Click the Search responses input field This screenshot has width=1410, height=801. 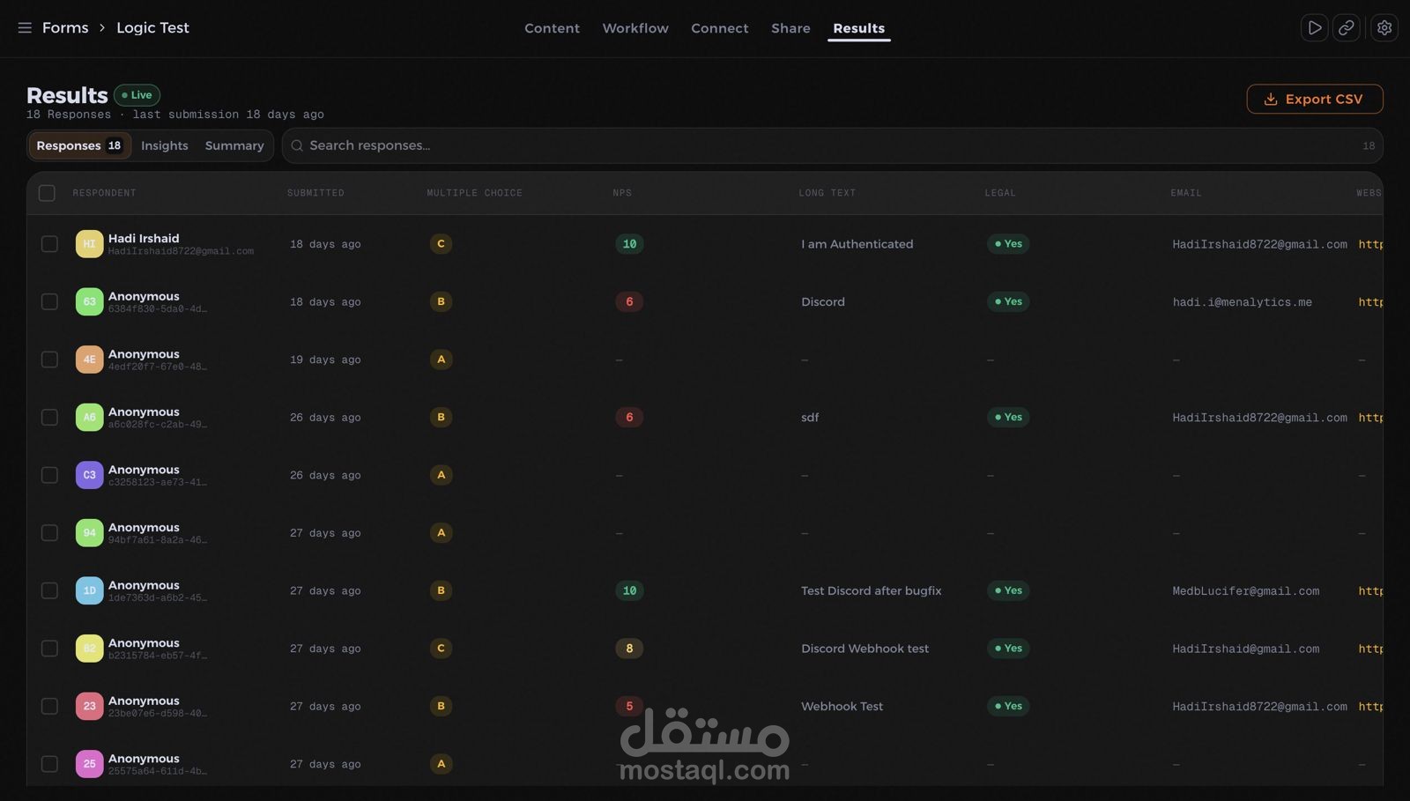832,145
